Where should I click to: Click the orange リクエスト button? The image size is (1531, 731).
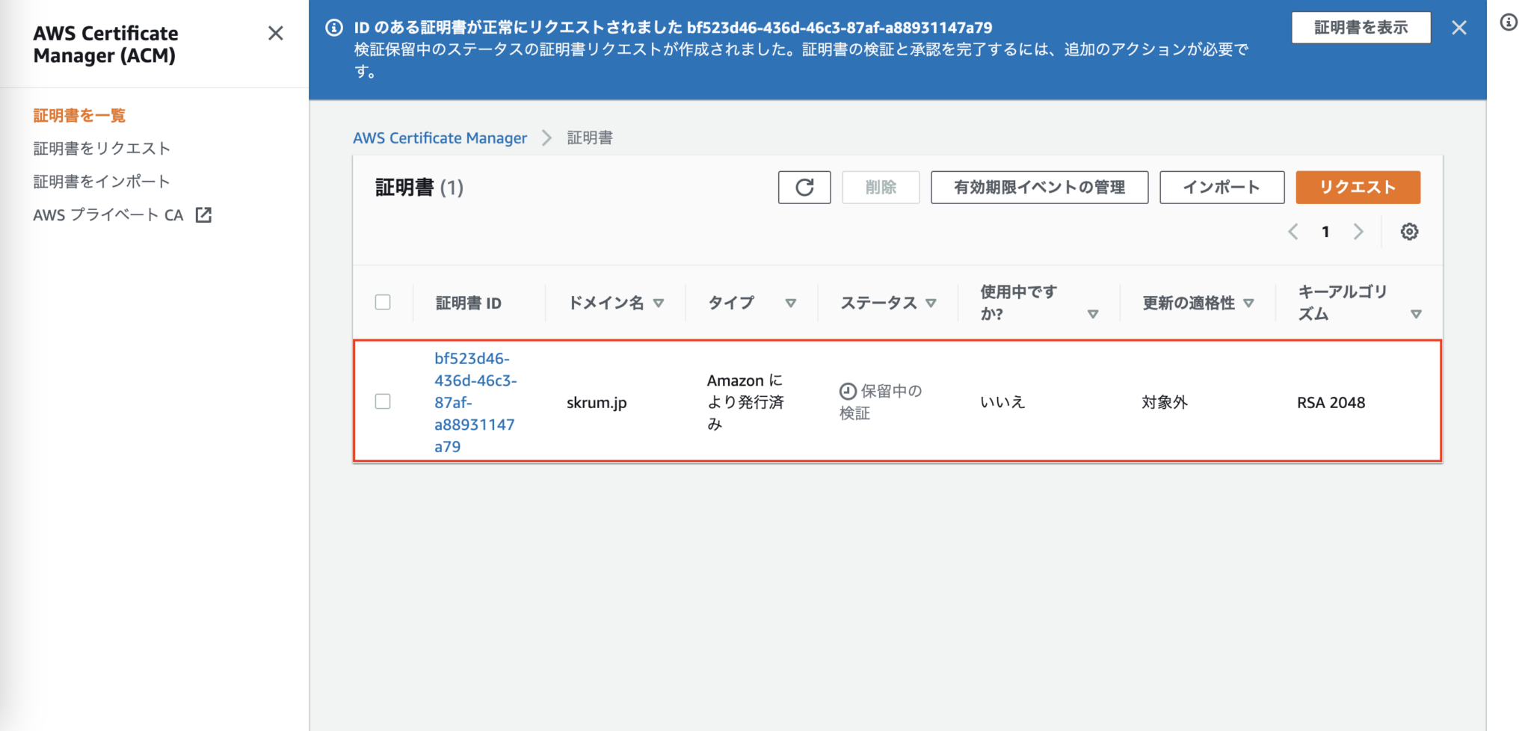point(1358,188)
